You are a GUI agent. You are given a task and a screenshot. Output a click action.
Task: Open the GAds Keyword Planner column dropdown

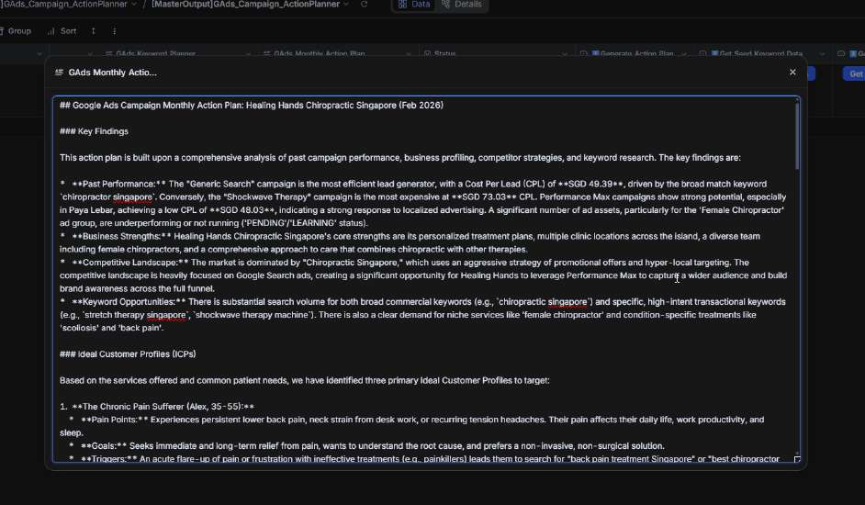(248, 53)
